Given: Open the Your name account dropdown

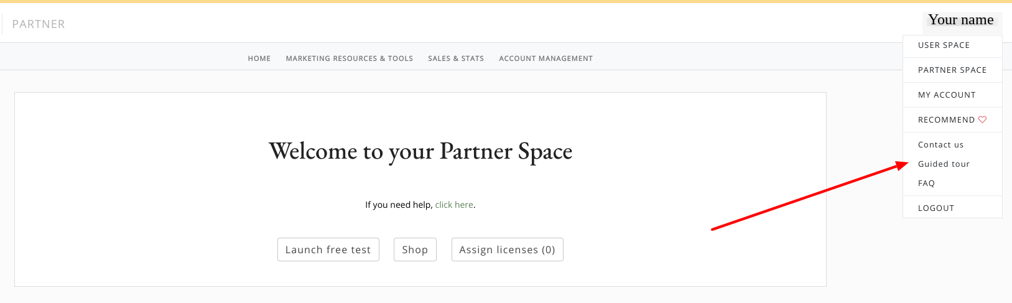Looking at the screenshot, I should click(x=960, y=21).
